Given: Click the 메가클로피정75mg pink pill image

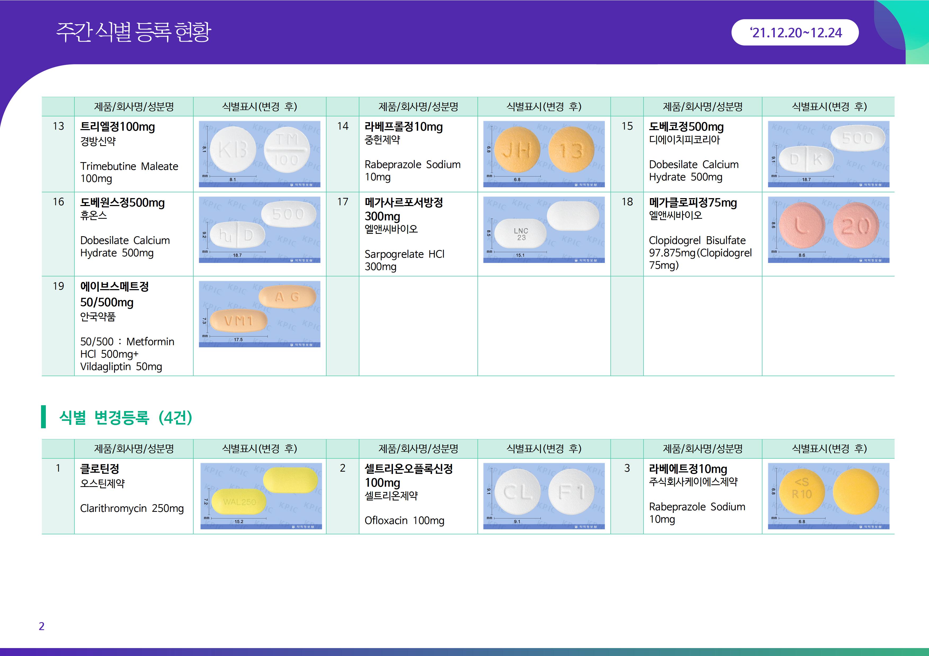Looking at the screenshot, I should click(x=828, y=230).
